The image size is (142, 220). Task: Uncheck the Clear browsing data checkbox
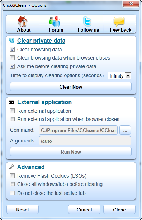(12, 50)
